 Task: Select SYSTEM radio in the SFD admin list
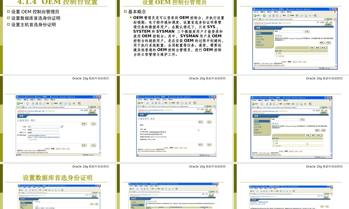(274, 146)
